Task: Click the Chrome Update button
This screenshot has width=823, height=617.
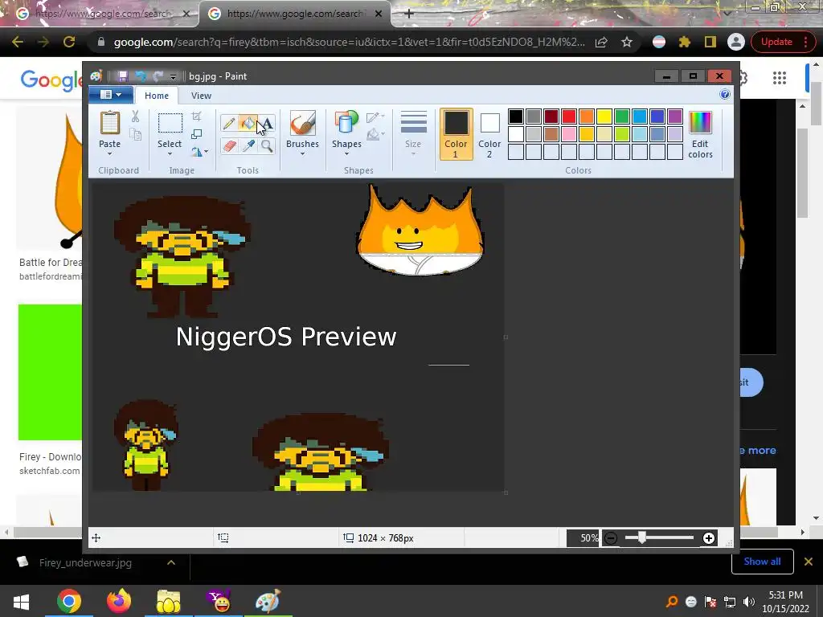Action: 776,42
